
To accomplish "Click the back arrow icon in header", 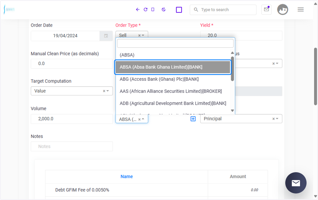I will pyautogui.click(x=138, y=10).
